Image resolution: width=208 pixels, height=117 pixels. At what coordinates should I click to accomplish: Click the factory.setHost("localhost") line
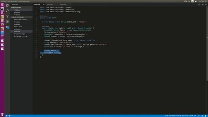pos(57,32)
